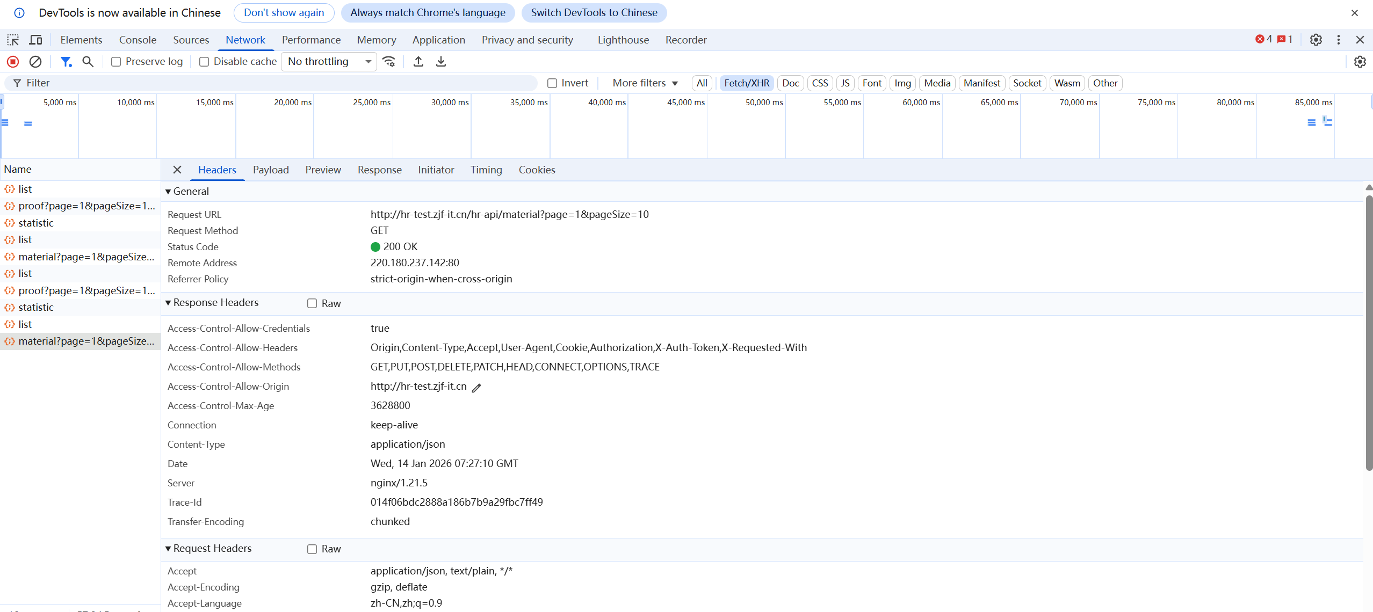This screenshot has width=1373, height=612.
Task: Clear the network log
Action: click(35, 62)
